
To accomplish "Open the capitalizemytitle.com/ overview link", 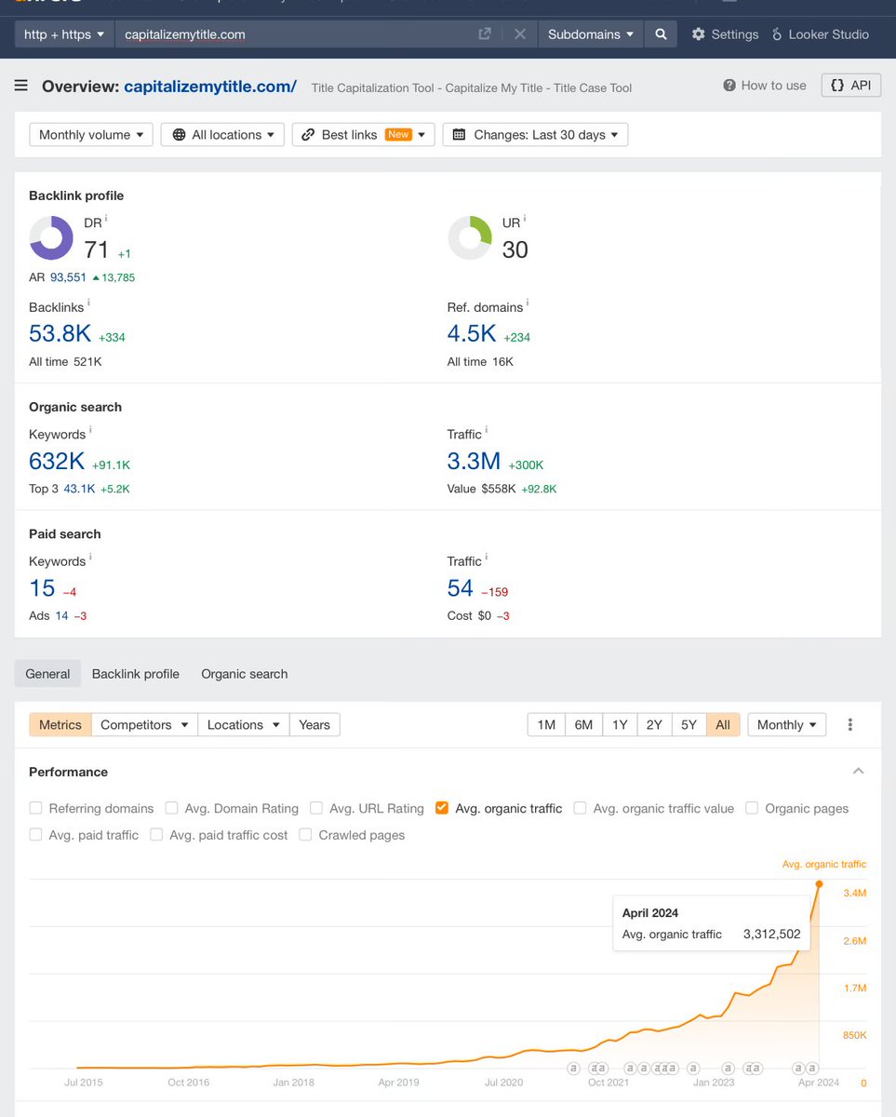I will [210, 86].
